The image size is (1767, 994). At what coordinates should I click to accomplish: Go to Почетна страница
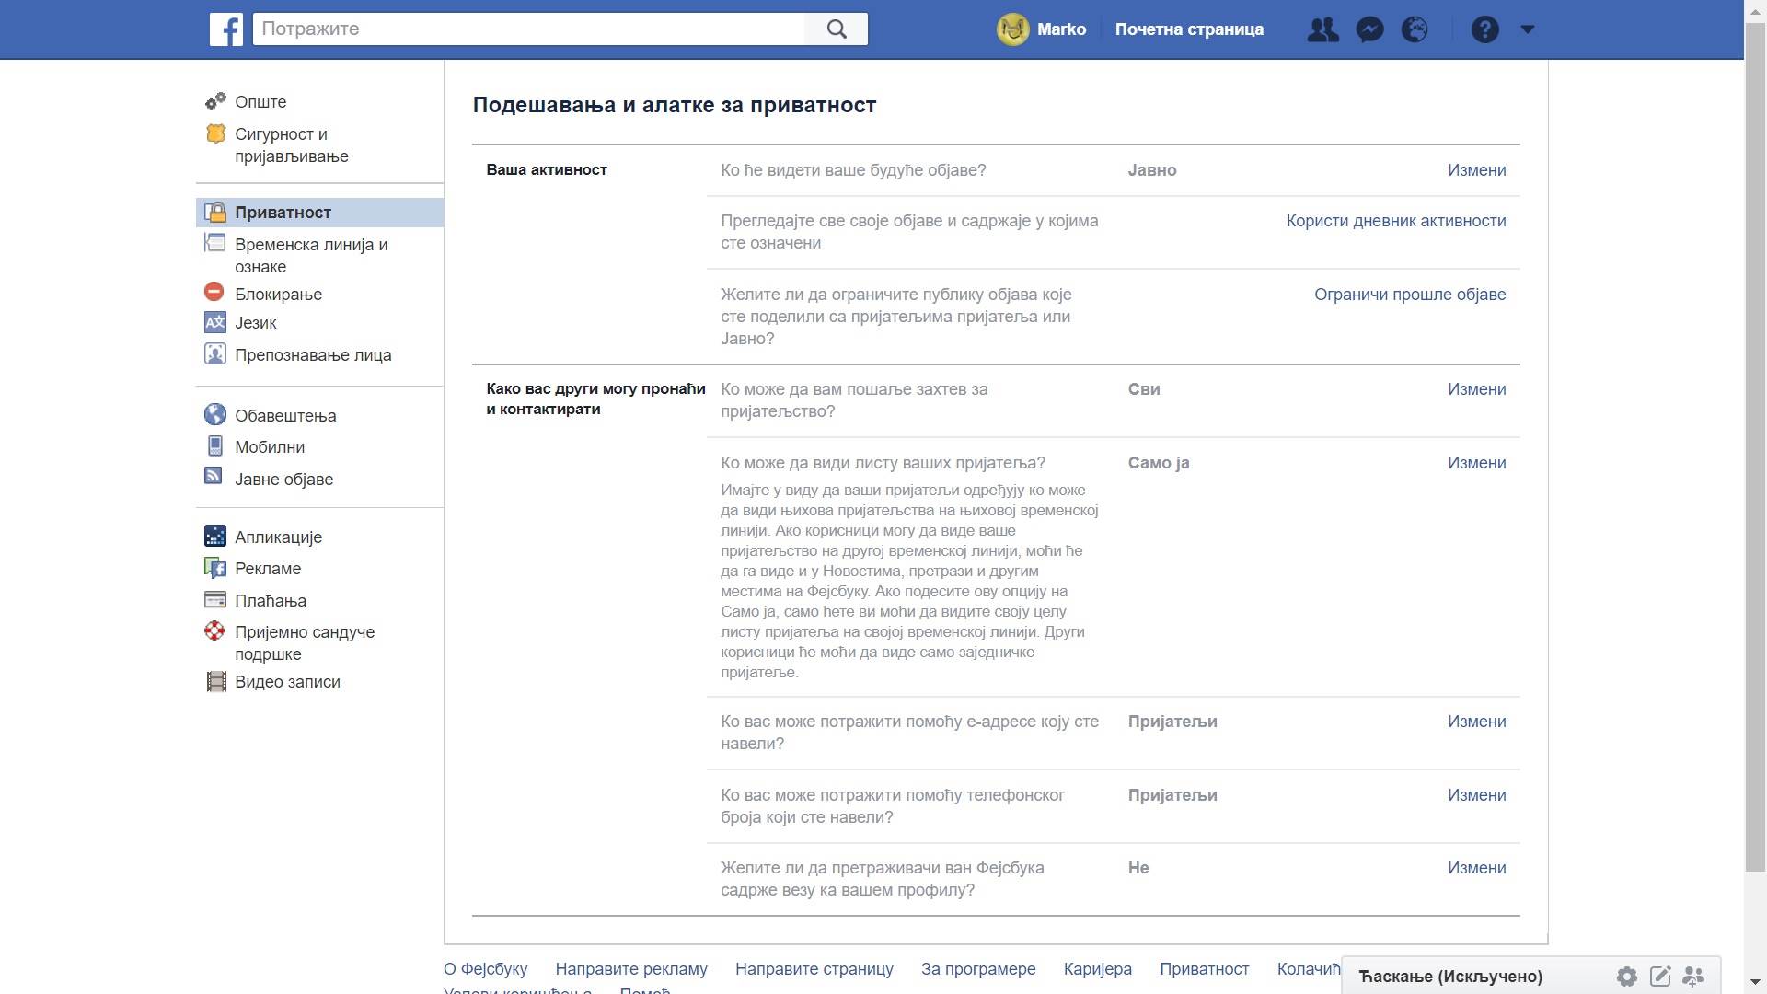pos(1189,29)
